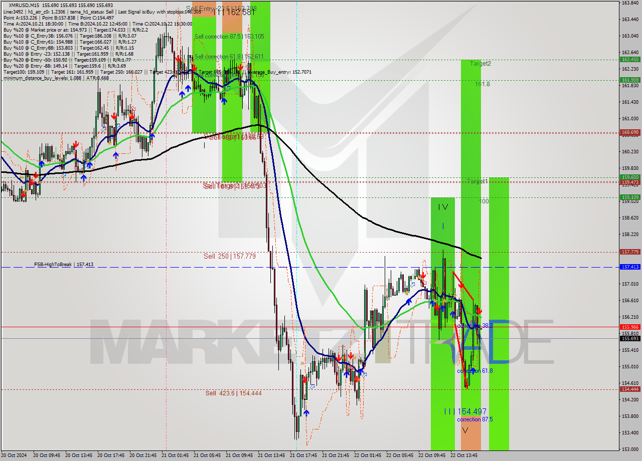Click the '161.8' Fibonacci level label
642x461 pixels.
pos(483,84)
